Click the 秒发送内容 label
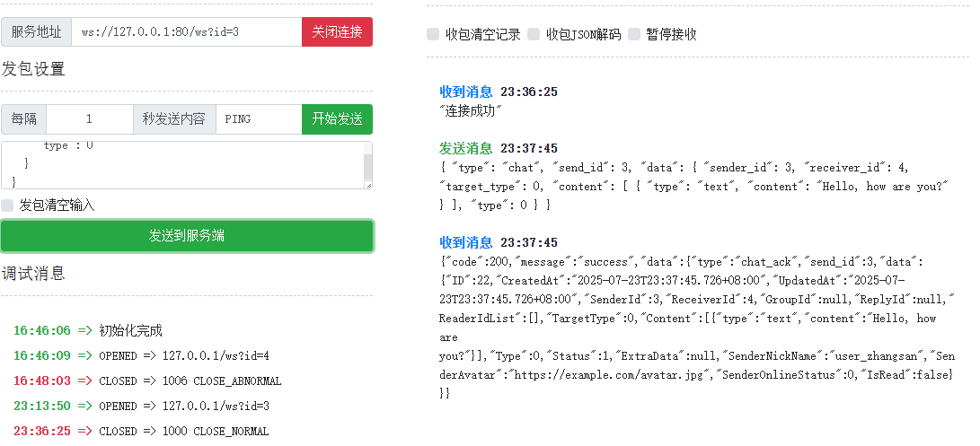 (x=174, y=119)
